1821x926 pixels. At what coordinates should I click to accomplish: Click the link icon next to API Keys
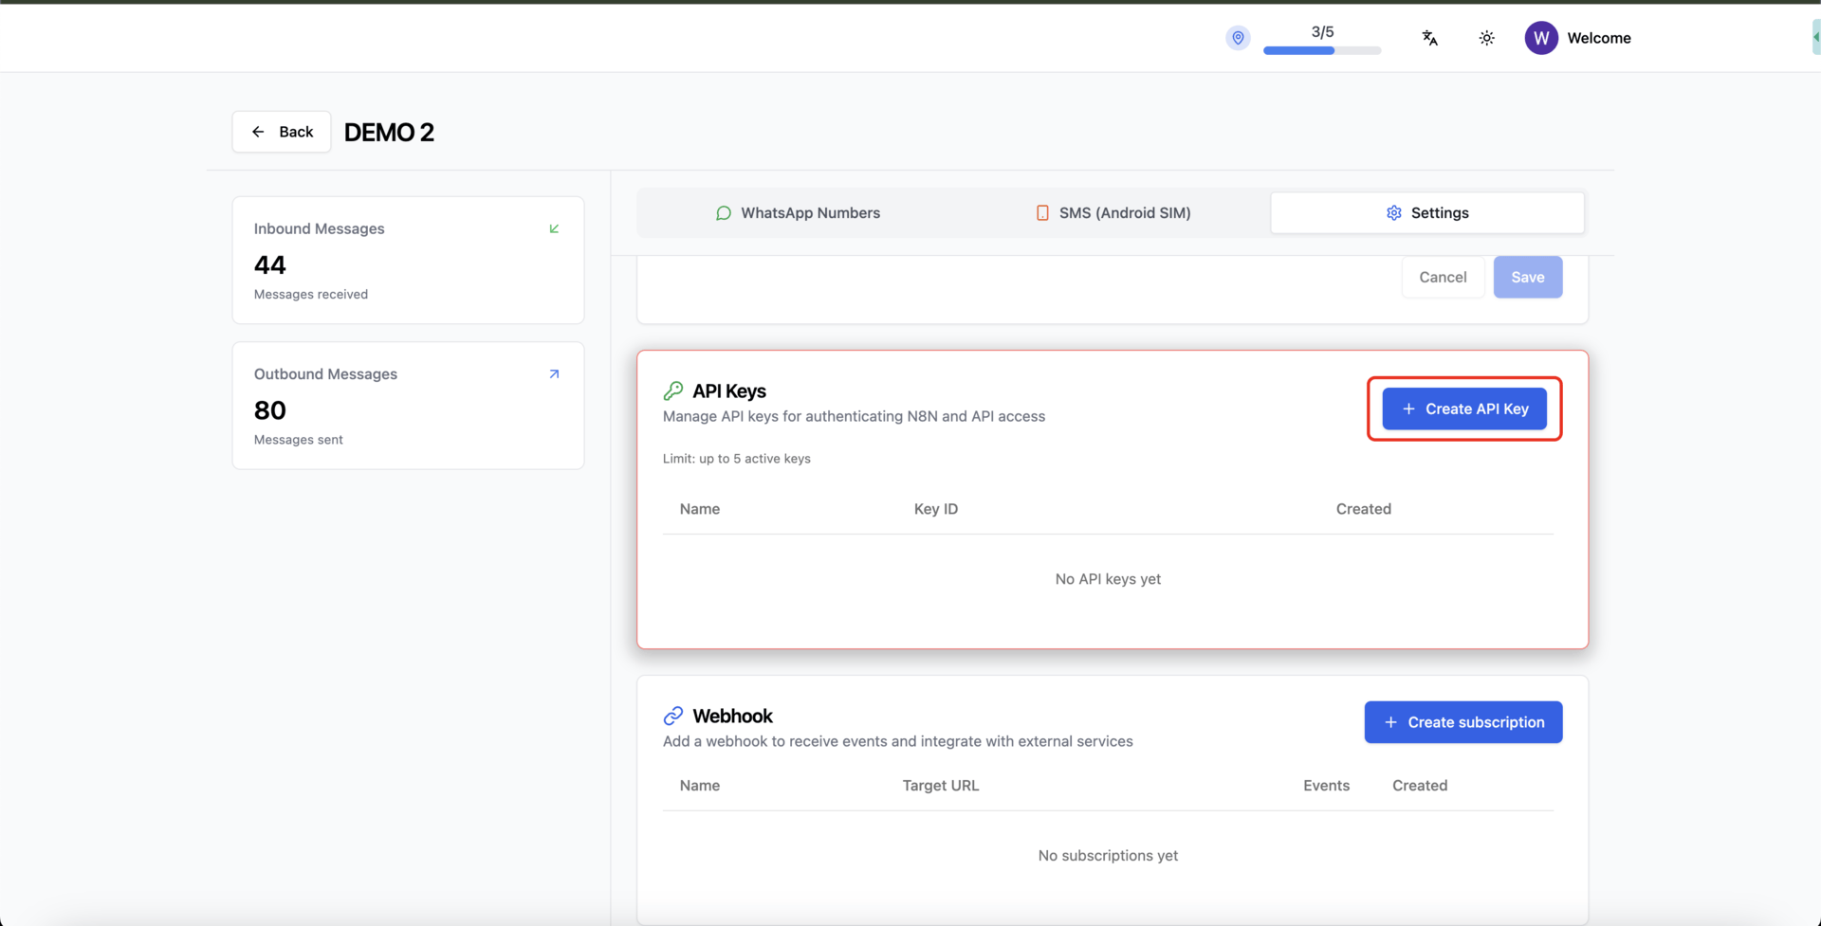pos(673,390)
